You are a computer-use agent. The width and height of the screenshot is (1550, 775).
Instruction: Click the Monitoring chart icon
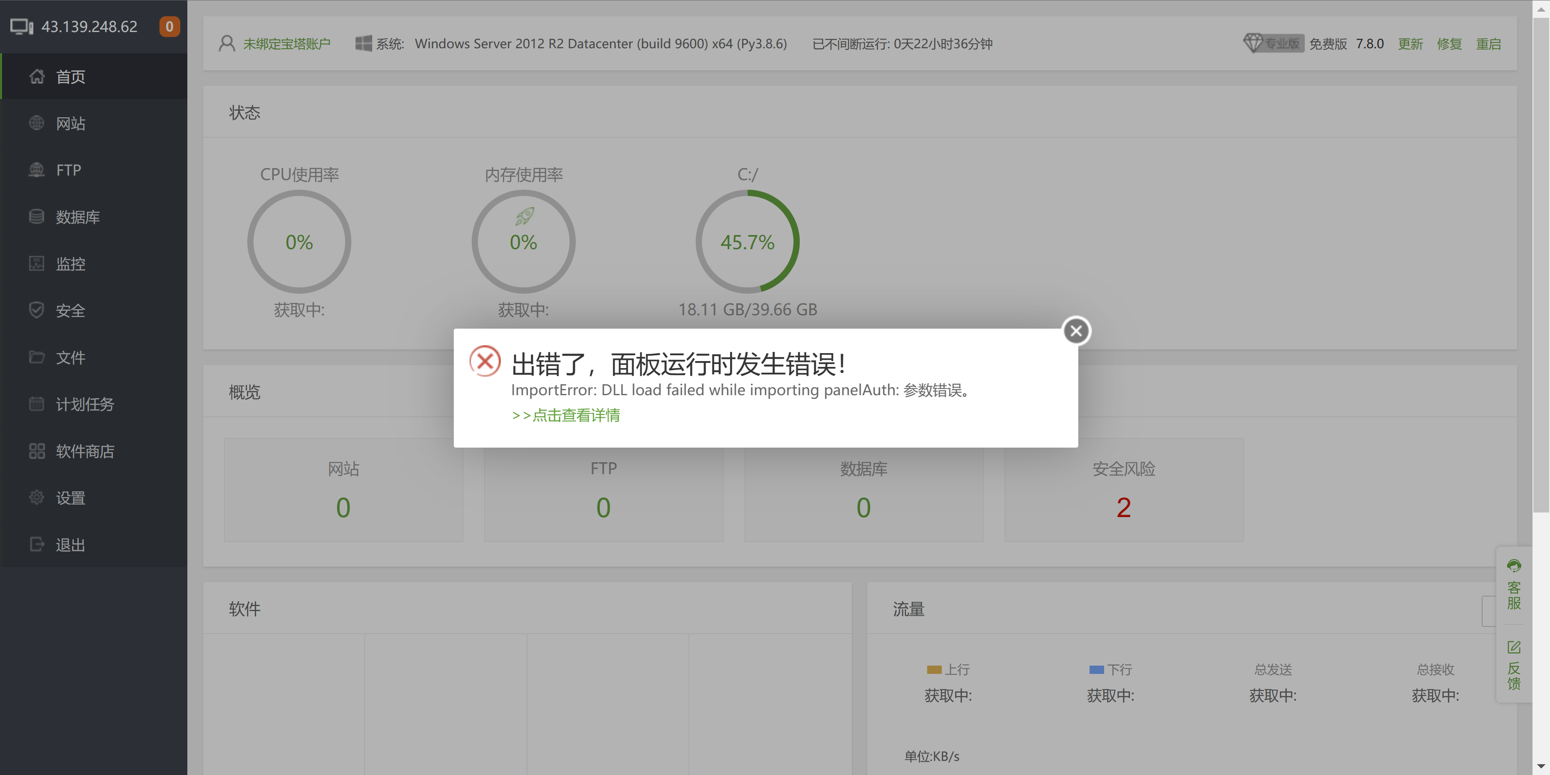click(37, 263)
